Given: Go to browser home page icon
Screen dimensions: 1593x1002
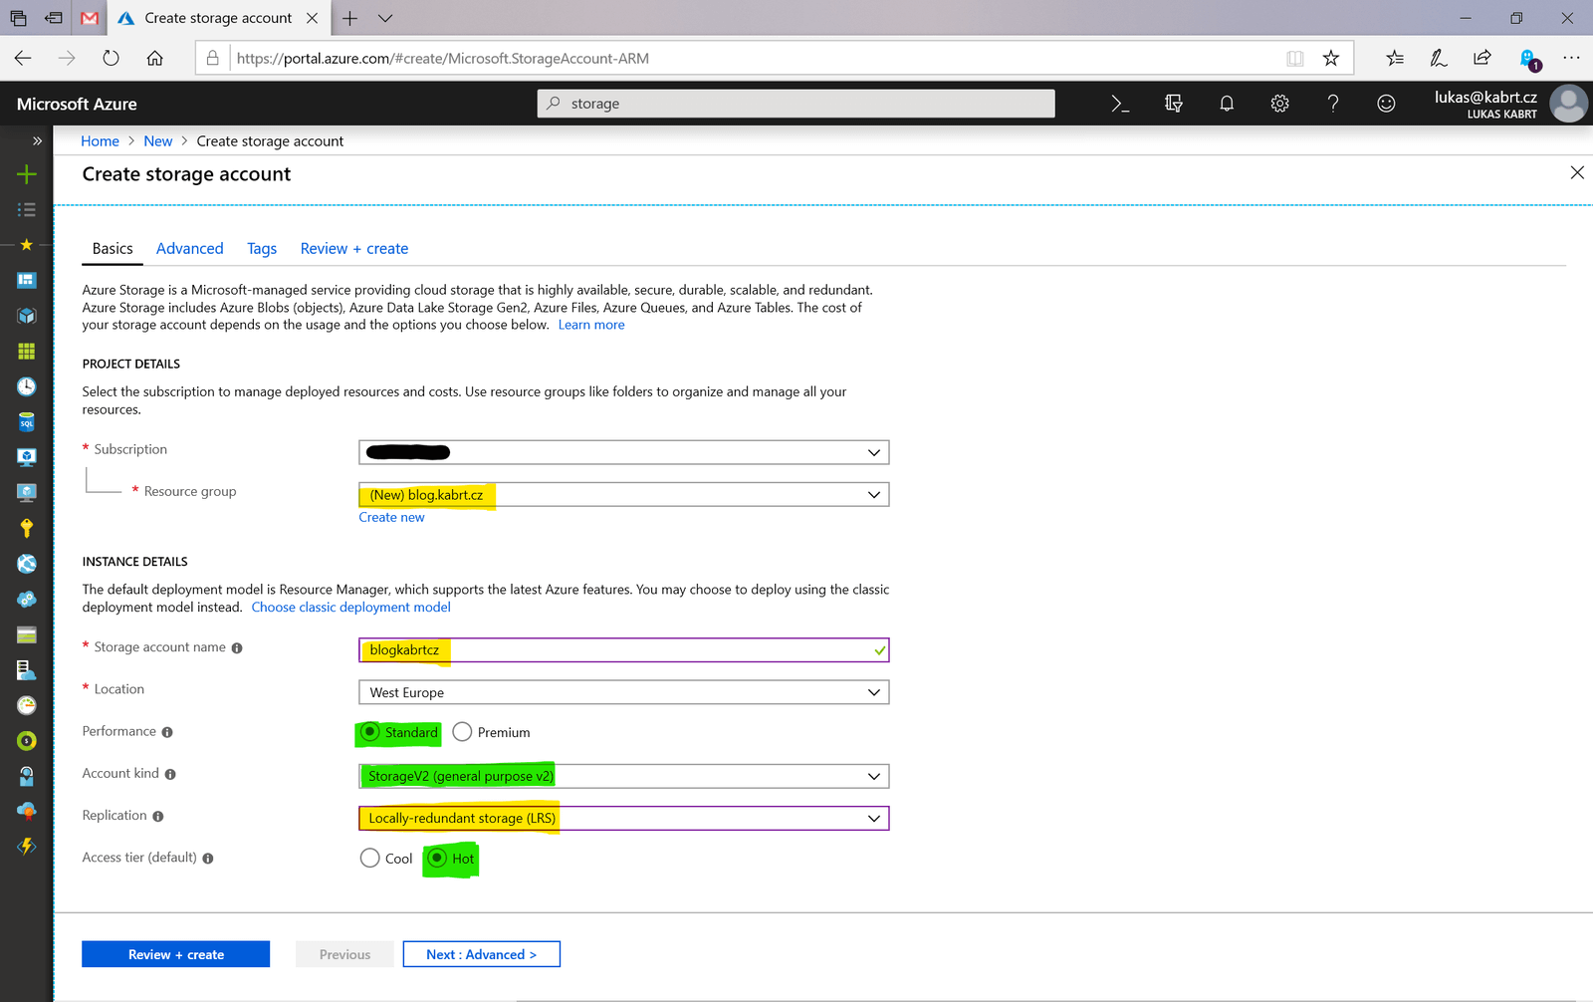Looking at the screenshot, I should pos(154,58).
